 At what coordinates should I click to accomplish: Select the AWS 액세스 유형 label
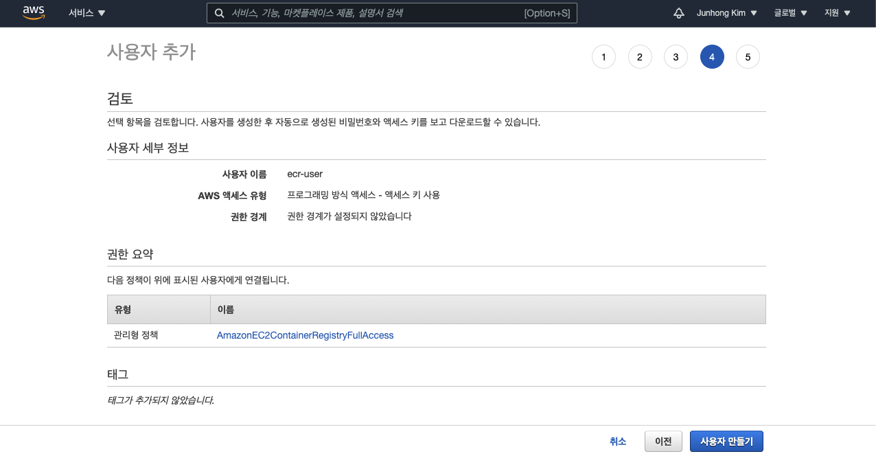point(232,195)
